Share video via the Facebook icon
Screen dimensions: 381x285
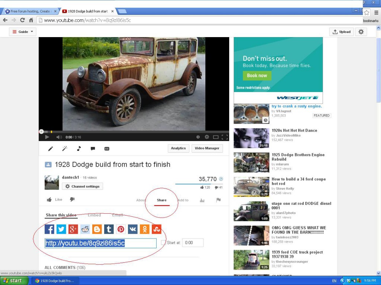point(49,229)
